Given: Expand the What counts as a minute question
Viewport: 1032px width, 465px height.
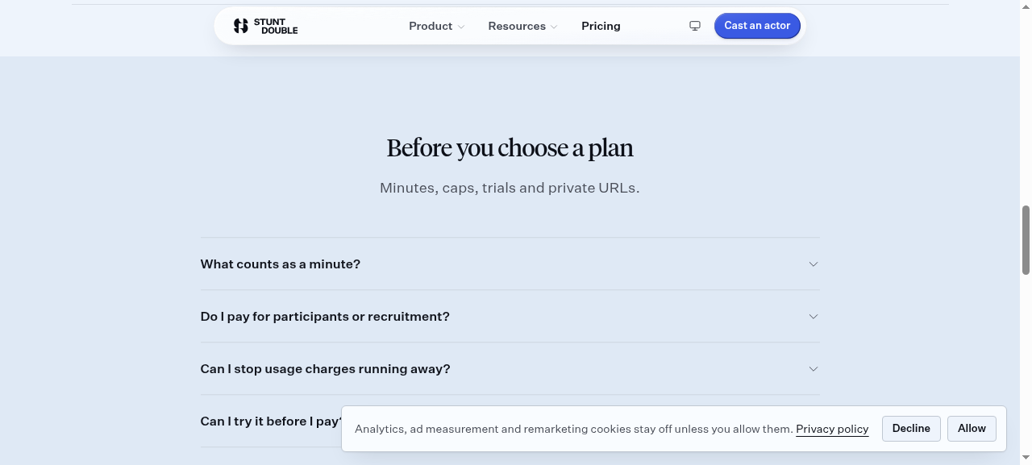Looking at the screenshot, I should tap(510, 264).
